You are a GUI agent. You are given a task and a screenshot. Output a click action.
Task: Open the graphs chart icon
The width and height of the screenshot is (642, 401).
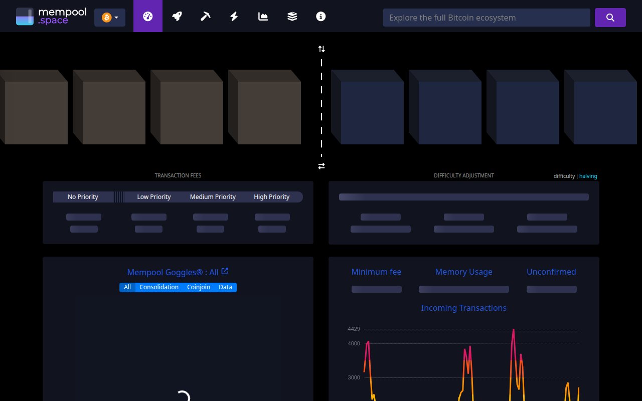point(263,17)
